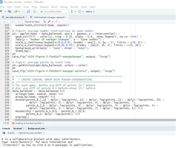The width and height of the screenshot is (176, 148).
Task: Click the Go to file/function field
Action: click(x=53, y=12)
